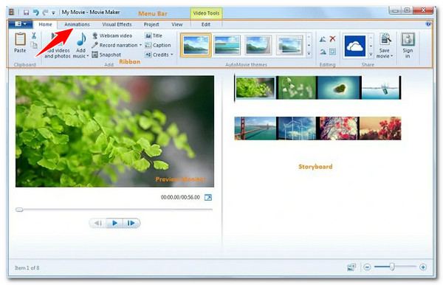Click the Select all icon in Editing
The width and height of the screenshot is (443, 285).
click(x=332, y=52)
